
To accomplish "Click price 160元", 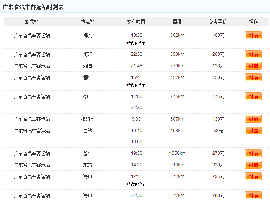I will click(218, 35).
